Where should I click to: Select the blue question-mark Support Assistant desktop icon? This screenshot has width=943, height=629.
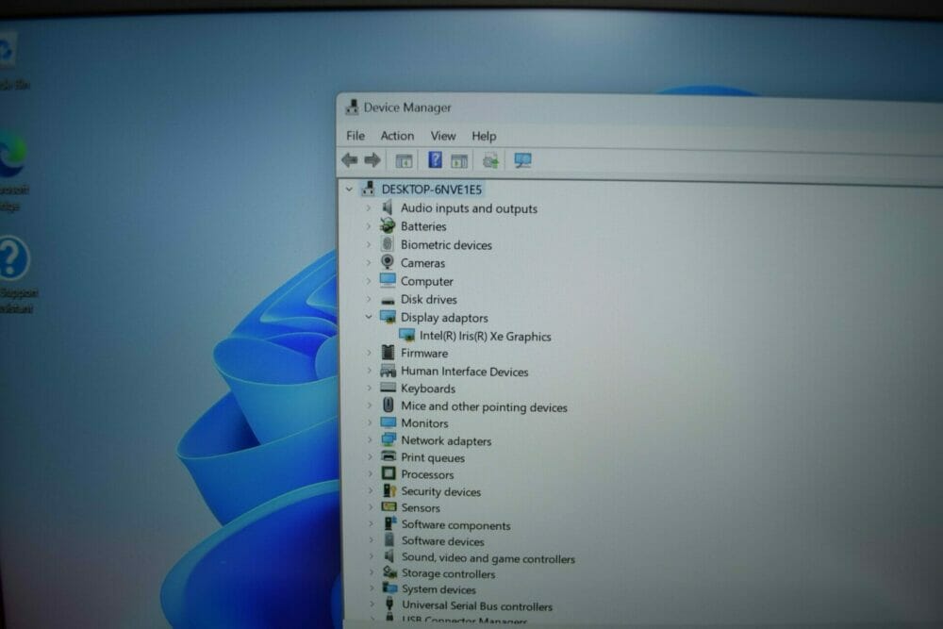pyautogui.click(x=14, y=258)
